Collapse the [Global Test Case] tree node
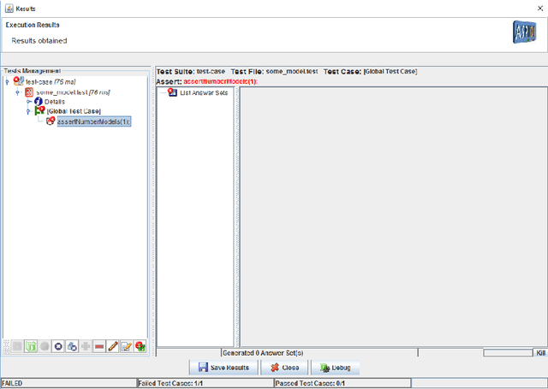The image size is (548, 389). click(28, 111)
